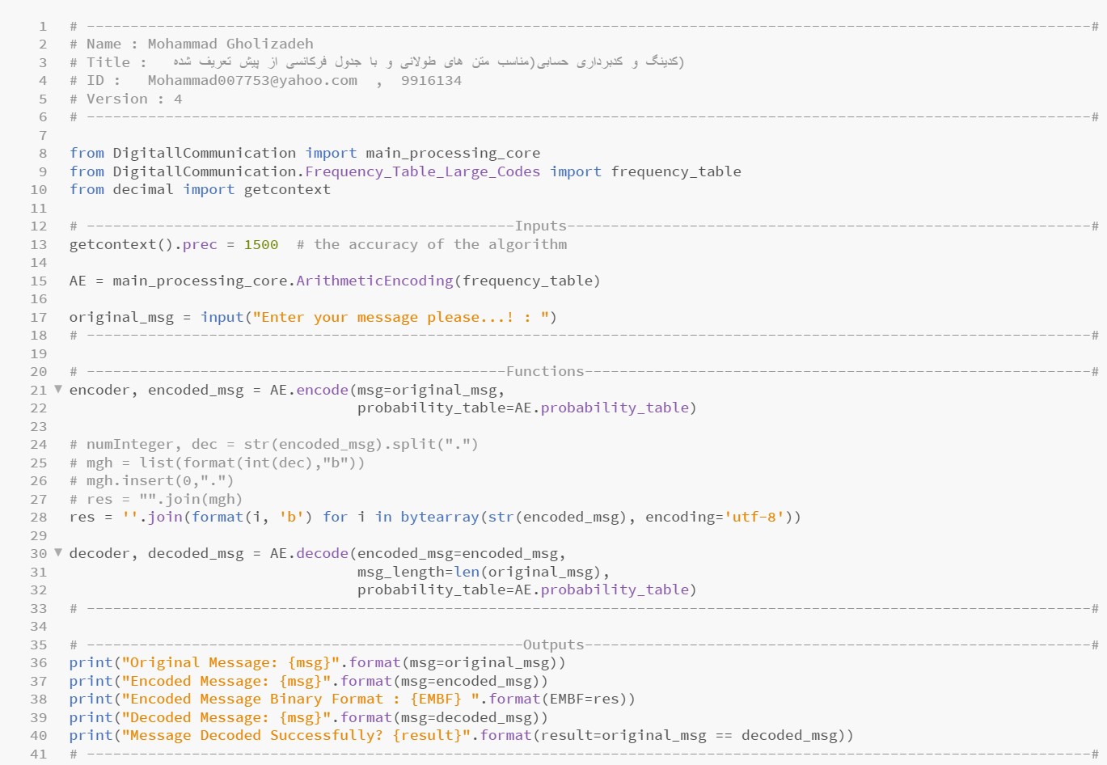
Task: Click line number 40 in the gutter
Action: coord(38,735)
